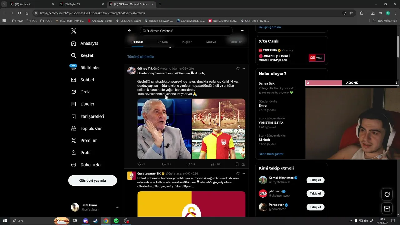Switch to Popüler tab
Image resolution: width=400 pixels, height=225 pixels.
(x=137, y=42)
